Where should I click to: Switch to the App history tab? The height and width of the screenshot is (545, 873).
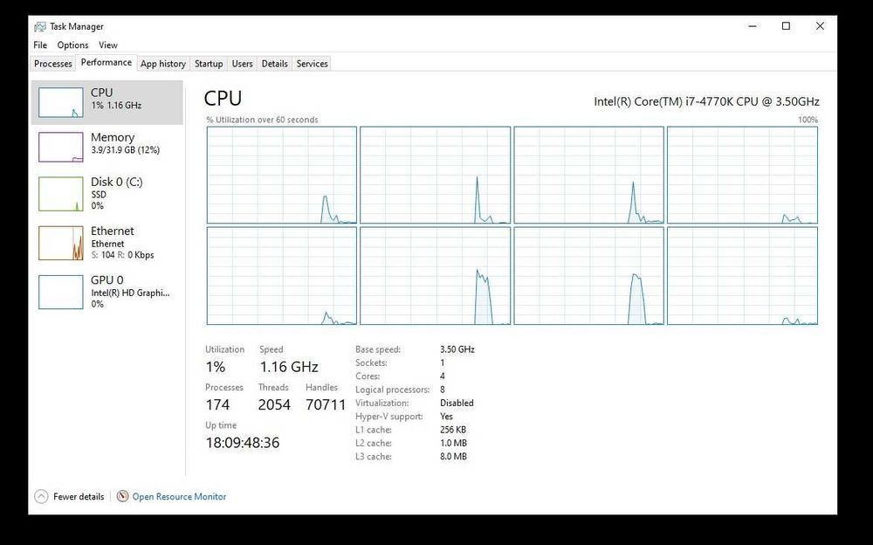point(163,64)
